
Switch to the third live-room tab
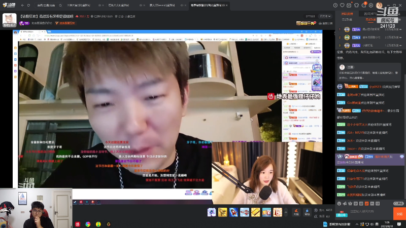tap(162, 5)
